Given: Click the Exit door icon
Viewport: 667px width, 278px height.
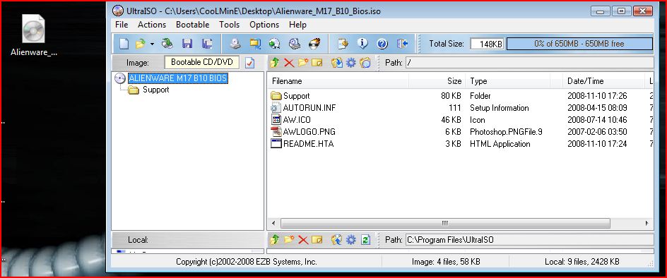Looking at the screenshot, I should pyautogui.click(x=402, y=43).
